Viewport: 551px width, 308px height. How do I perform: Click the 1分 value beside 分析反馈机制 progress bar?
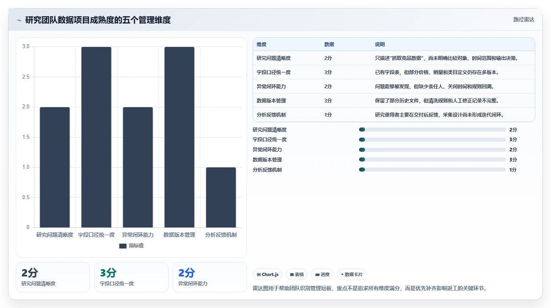pyautogui.click(x=513, y=170)
